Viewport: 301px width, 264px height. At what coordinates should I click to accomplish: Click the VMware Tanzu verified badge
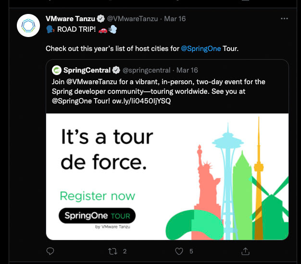(101, 19)
